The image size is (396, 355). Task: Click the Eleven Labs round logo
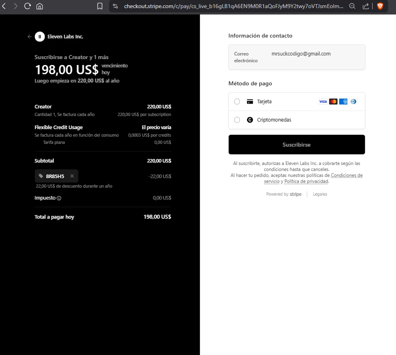tap(40, 37)
